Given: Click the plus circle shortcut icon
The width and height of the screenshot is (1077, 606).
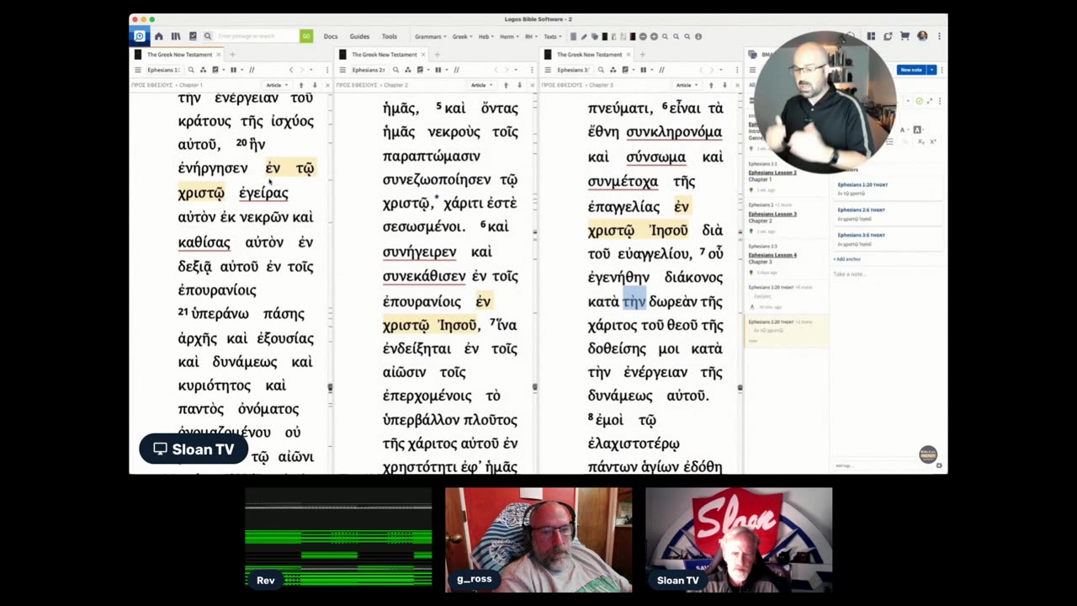Looking at the screenshot, I should [653, 36].
